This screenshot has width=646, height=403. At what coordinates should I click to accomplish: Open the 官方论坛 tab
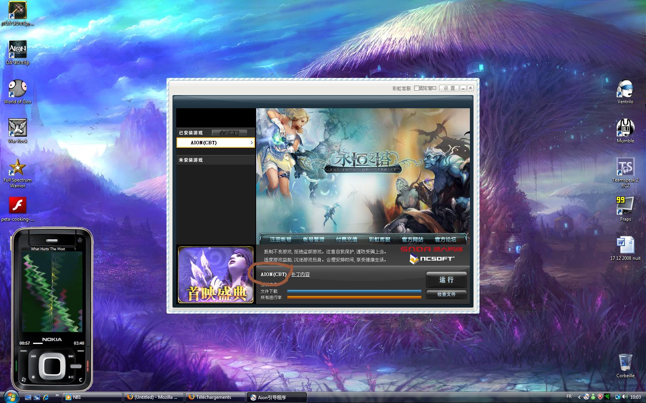point(445,239)
